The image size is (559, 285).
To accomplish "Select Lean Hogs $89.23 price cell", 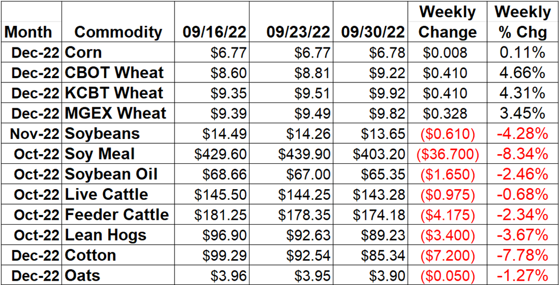I will (x=371, y=235).
